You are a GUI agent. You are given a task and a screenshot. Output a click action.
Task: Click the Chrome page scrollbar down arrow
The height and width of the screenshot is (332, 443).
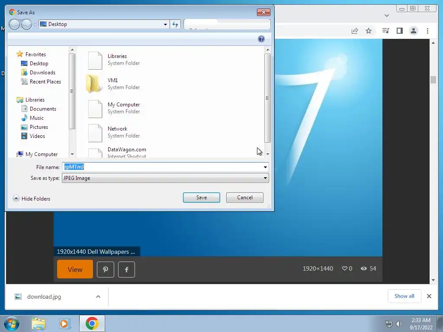point(433,280)
